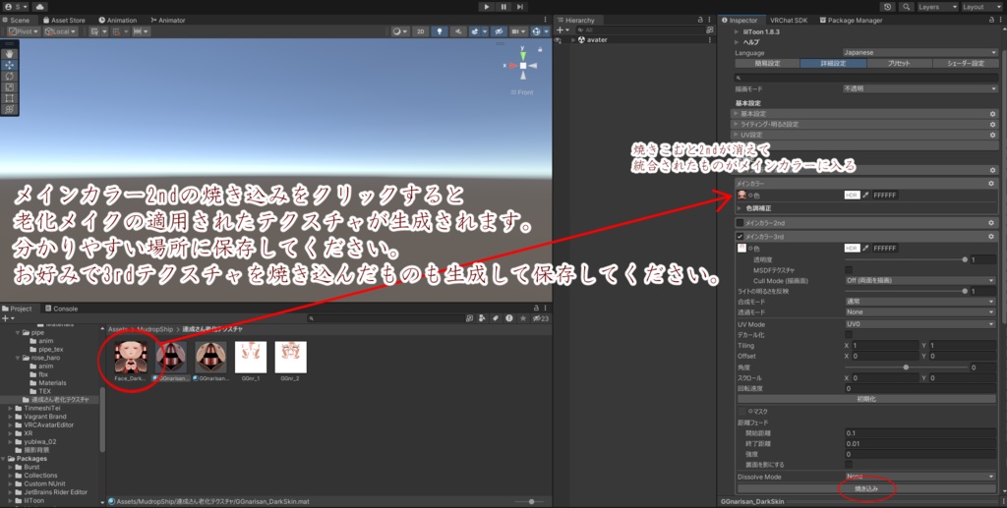The image size is (1007, 508).
Task: Adjust the 角度 slider
Action: [906, 367]
